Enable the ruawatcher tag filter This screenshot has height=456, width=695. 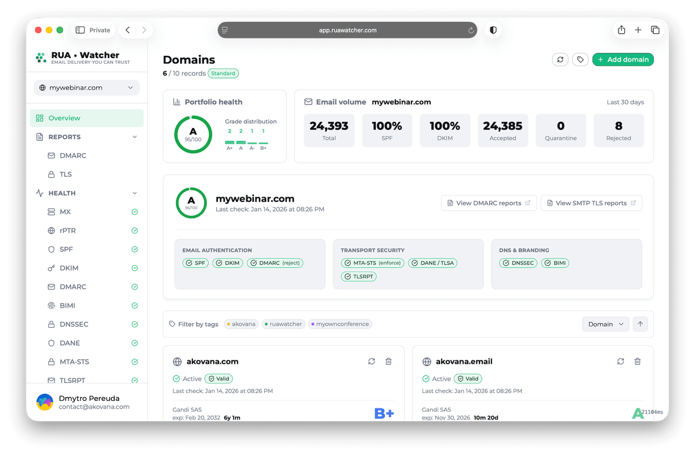pyautogui.click(x=283, y=324)
